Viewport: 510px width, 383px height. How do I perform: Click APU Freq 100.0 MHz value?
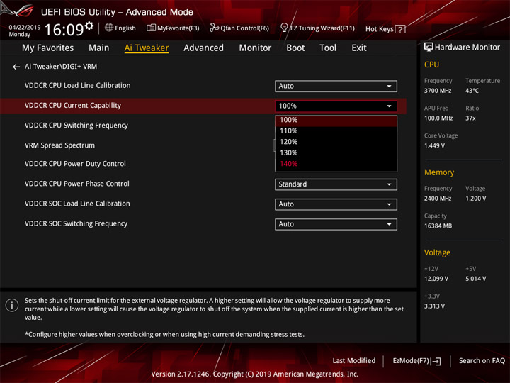438,118
